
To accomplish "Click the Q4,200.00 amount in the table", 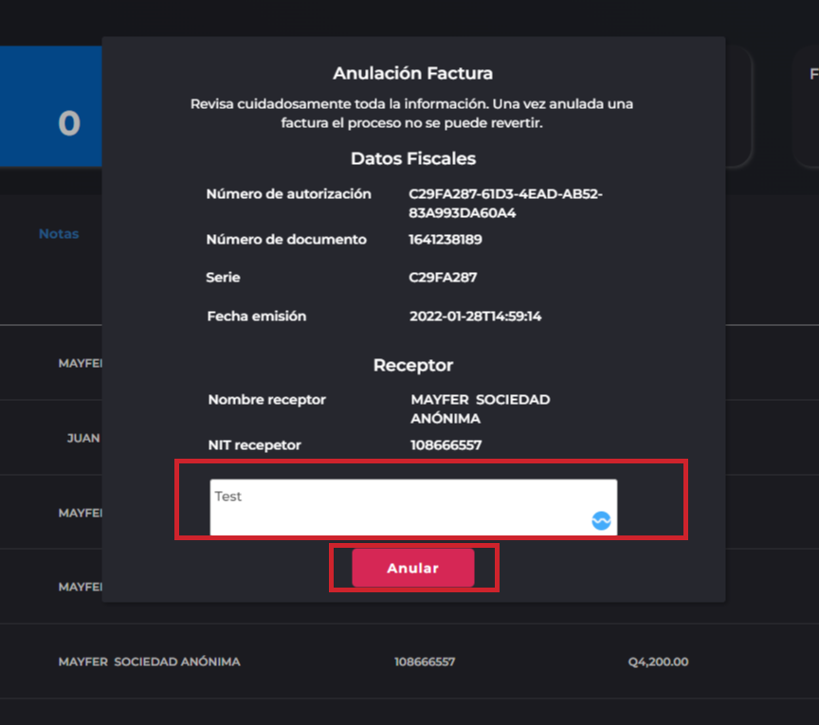I will 658,662.
